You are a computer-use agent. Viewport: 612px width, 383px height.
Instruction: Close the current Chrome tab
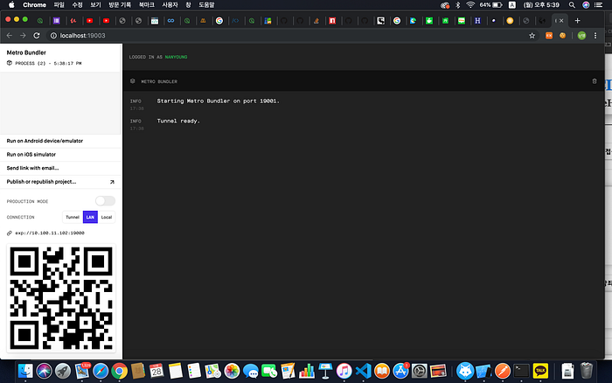click(561, 21)
